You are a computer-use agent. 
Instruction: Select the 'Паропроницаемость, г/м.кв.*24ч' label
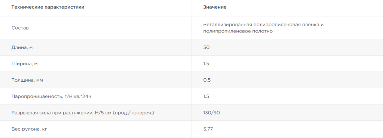coord(51,96)
